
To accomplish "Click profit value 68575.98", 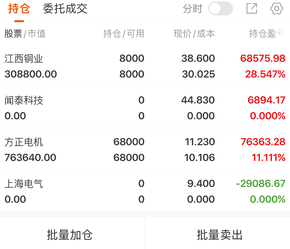I will [263, 59].
